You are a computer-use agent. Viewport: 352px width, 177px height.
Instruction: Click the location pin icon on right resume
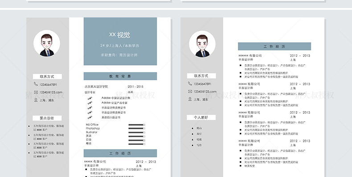[190, 99]
